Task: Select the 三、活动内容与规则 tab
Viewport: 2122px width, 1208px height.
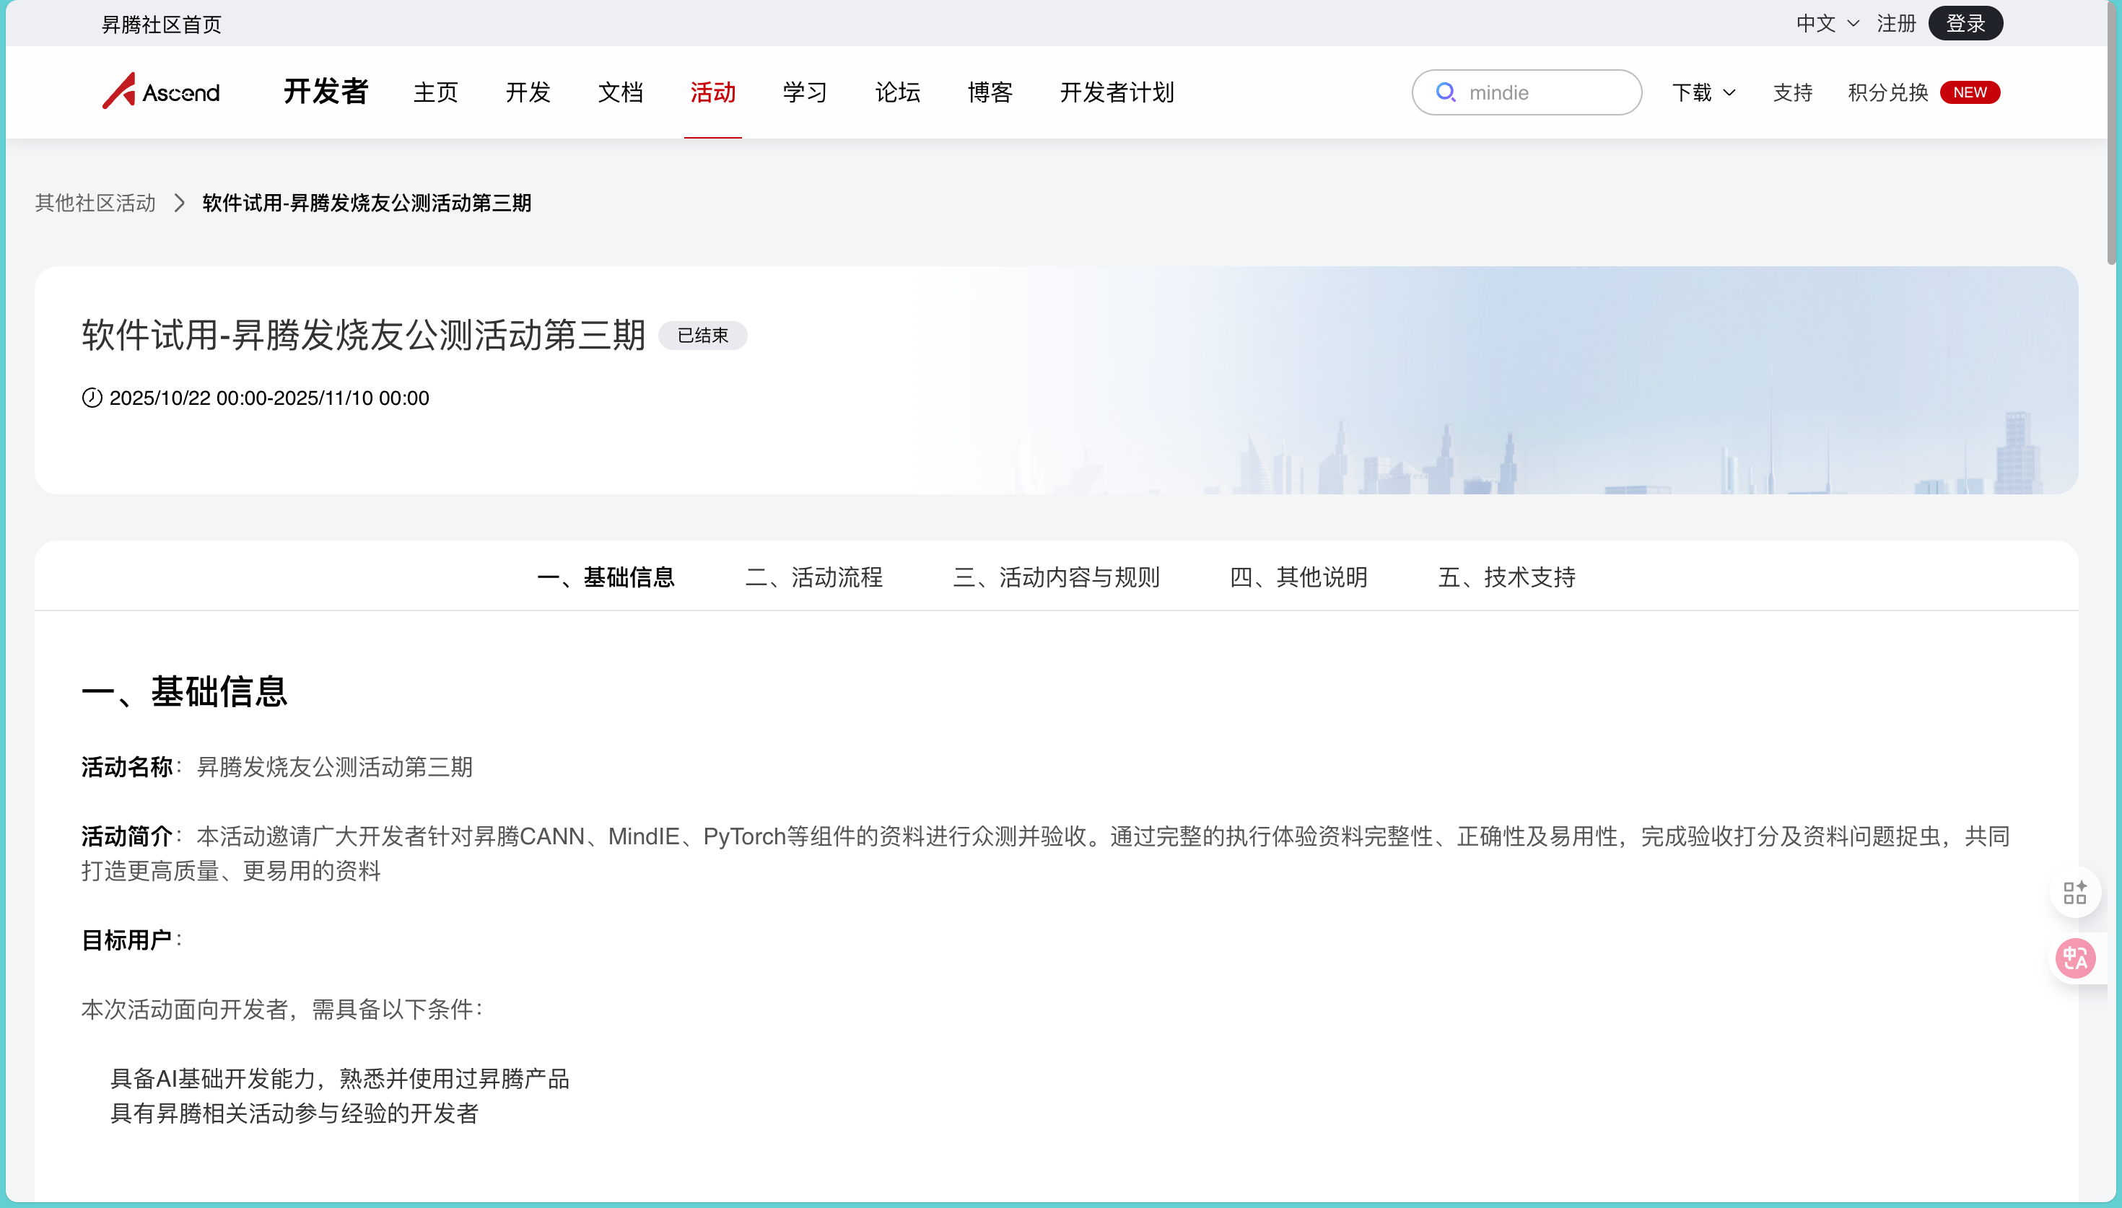Action: (1056, 577)
